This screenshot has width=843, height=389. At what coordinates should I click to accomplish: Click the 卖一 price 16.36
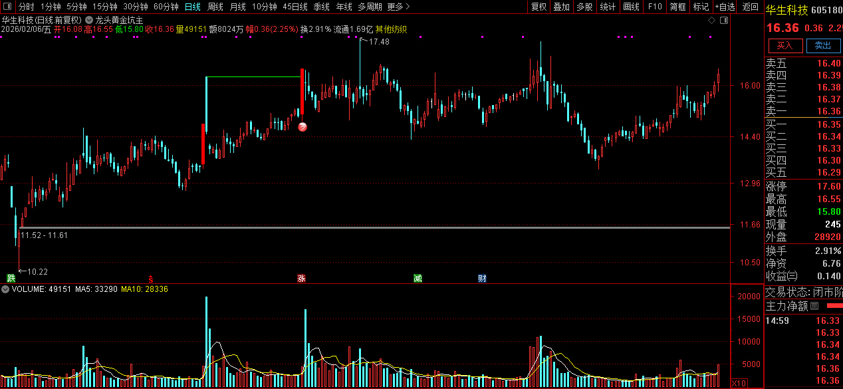click(828, 111)
